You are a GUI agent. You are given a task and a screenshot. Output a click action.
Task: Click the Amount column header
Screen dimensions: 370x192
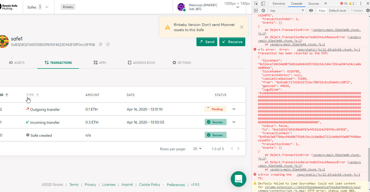coord(92,95)
